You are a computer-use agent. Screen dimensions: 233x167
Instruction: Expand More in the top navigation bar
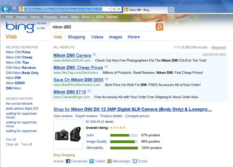tap(86, 17)
